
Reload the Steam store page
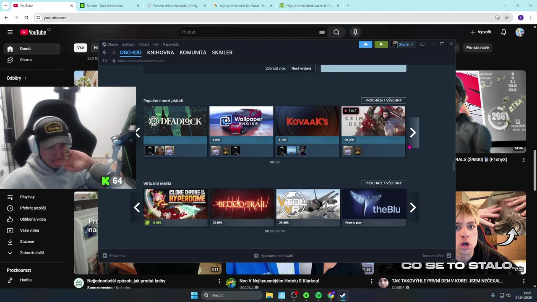coord(105,61)
